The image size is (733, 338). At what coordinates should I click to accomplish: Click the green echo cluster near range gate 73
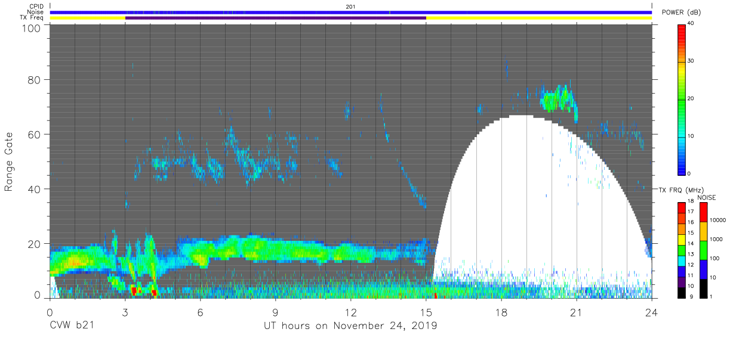click(558, 99)
